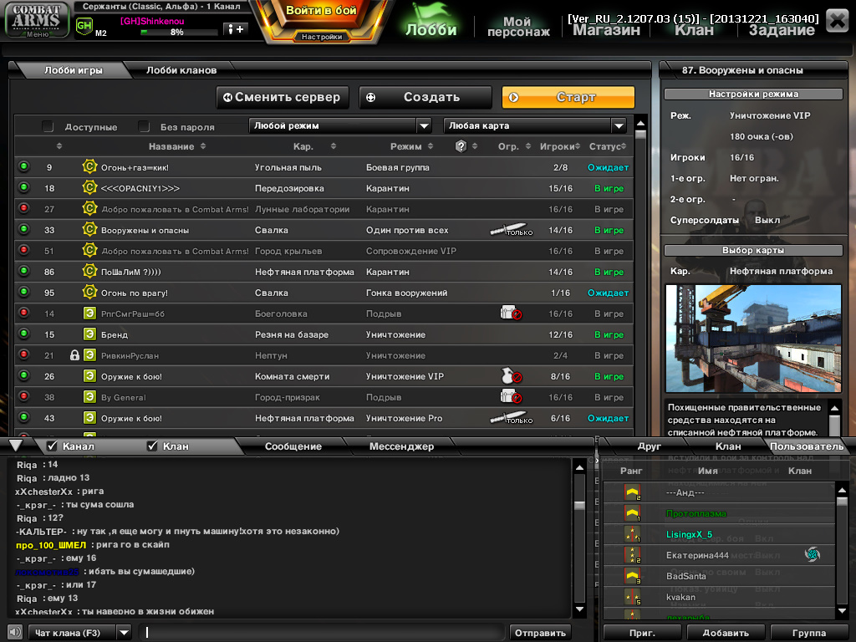Open the Любая карта map dropdown
The width and height of the screenshot is (856, 642).
point(535,125)
